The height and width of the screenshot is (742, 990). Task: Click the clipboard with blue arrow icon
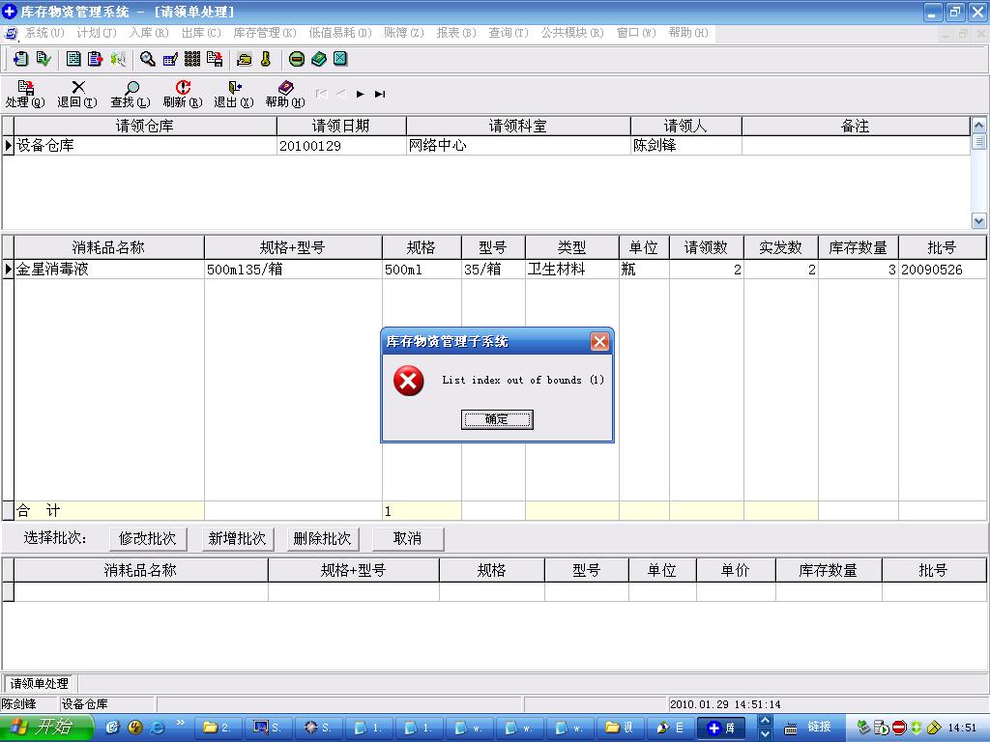pyautogui.click(x=21, y=59)
